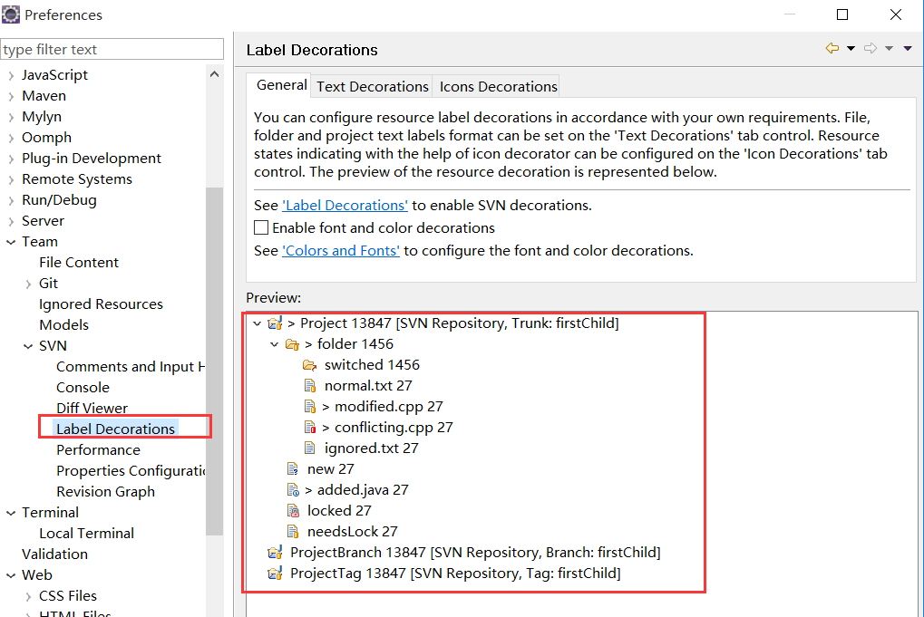Select Plug-in Development category
The height and width of the screenshot is (617, 924).
click(92, 159)
